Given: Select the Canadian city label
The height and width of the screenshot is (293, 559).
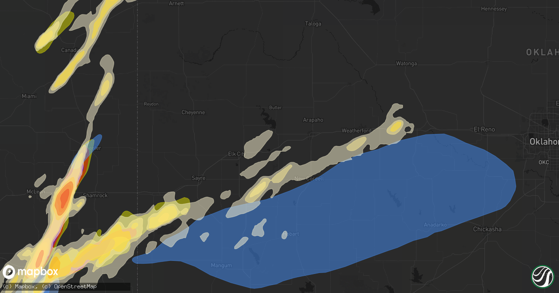Looking at the screenshot, I should pyautogui.click(x=72, y=50).
